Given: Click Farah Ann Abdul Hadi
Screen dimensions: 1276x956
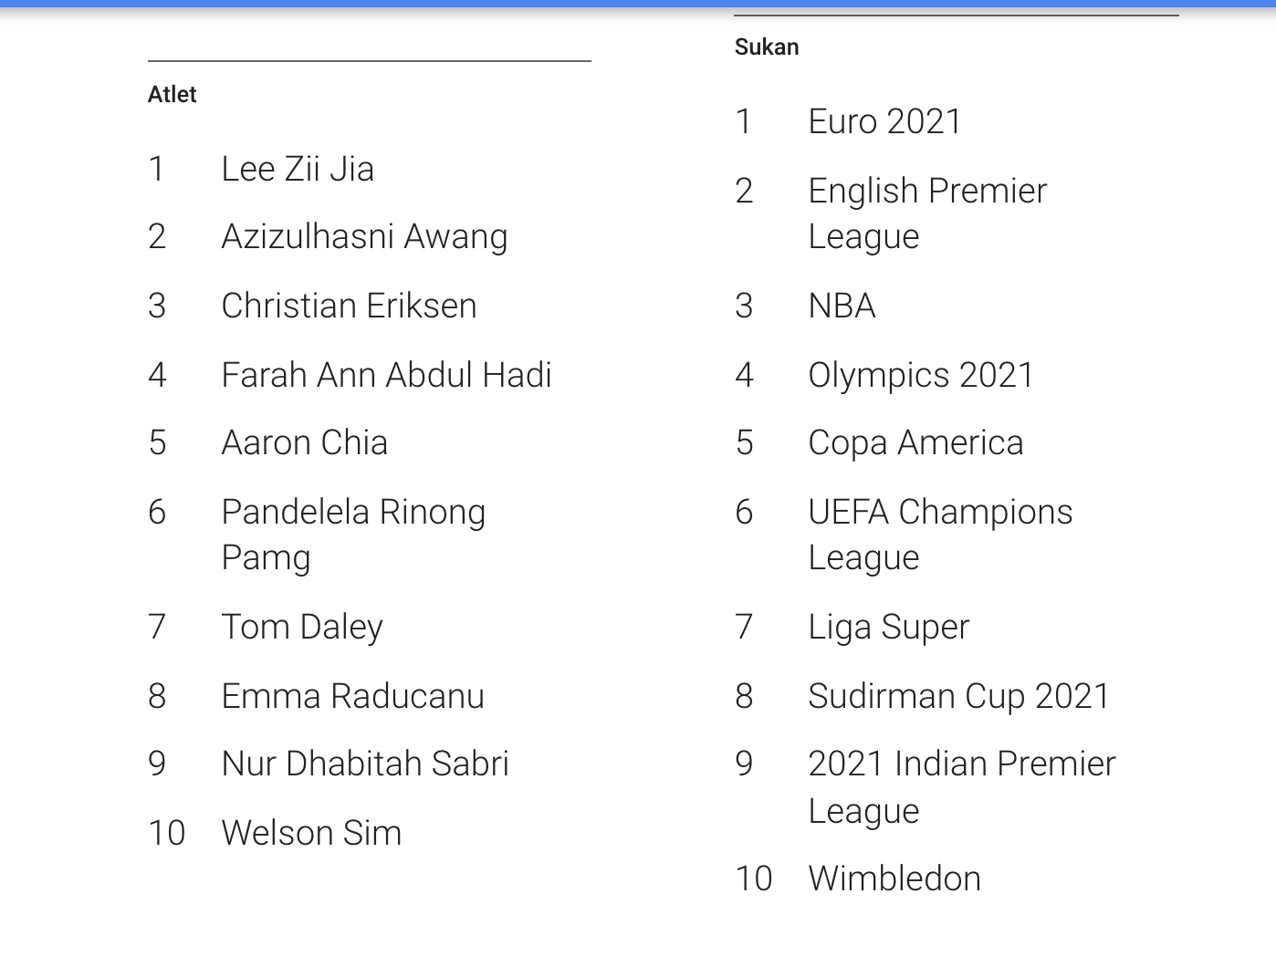Looking at the screenshot, I should point(386,376).
